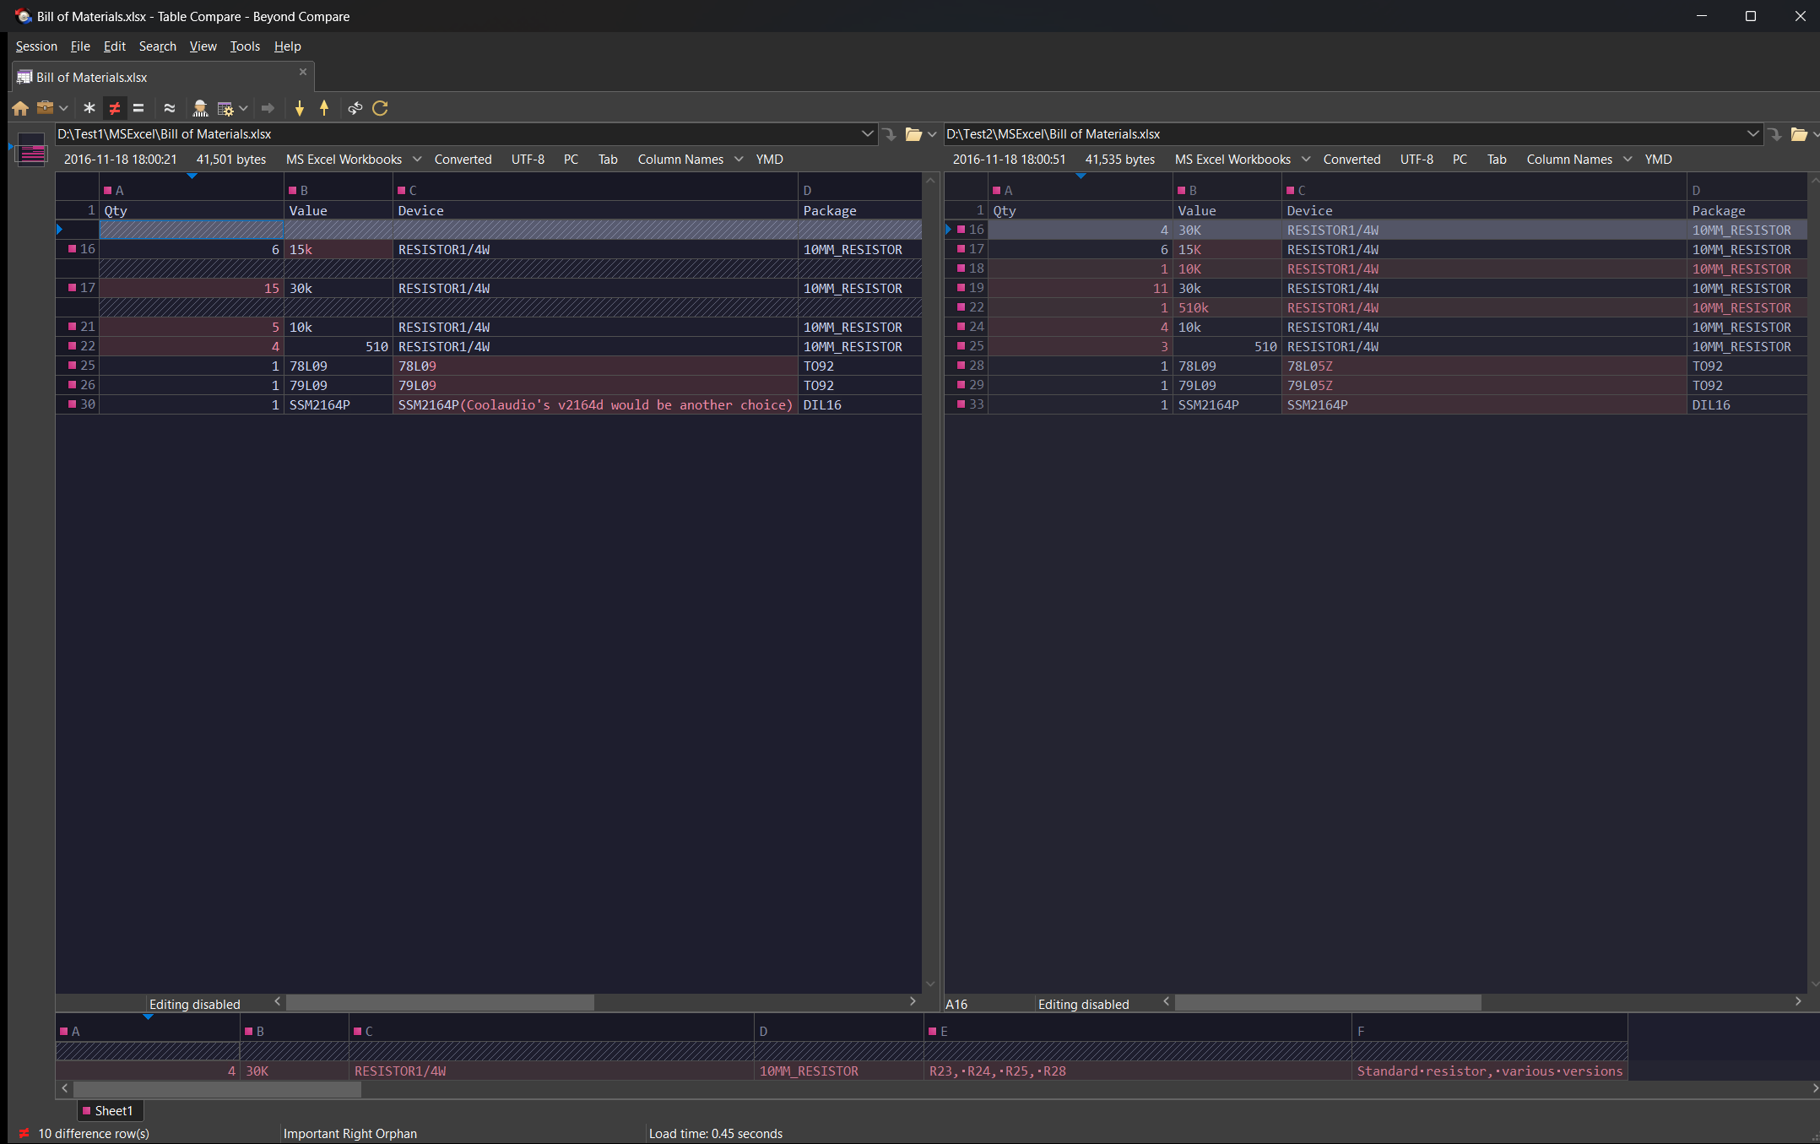The image size is (1820, 1144).
Task: Click right pane parent navigation arrow icon
Action: 1775,134
